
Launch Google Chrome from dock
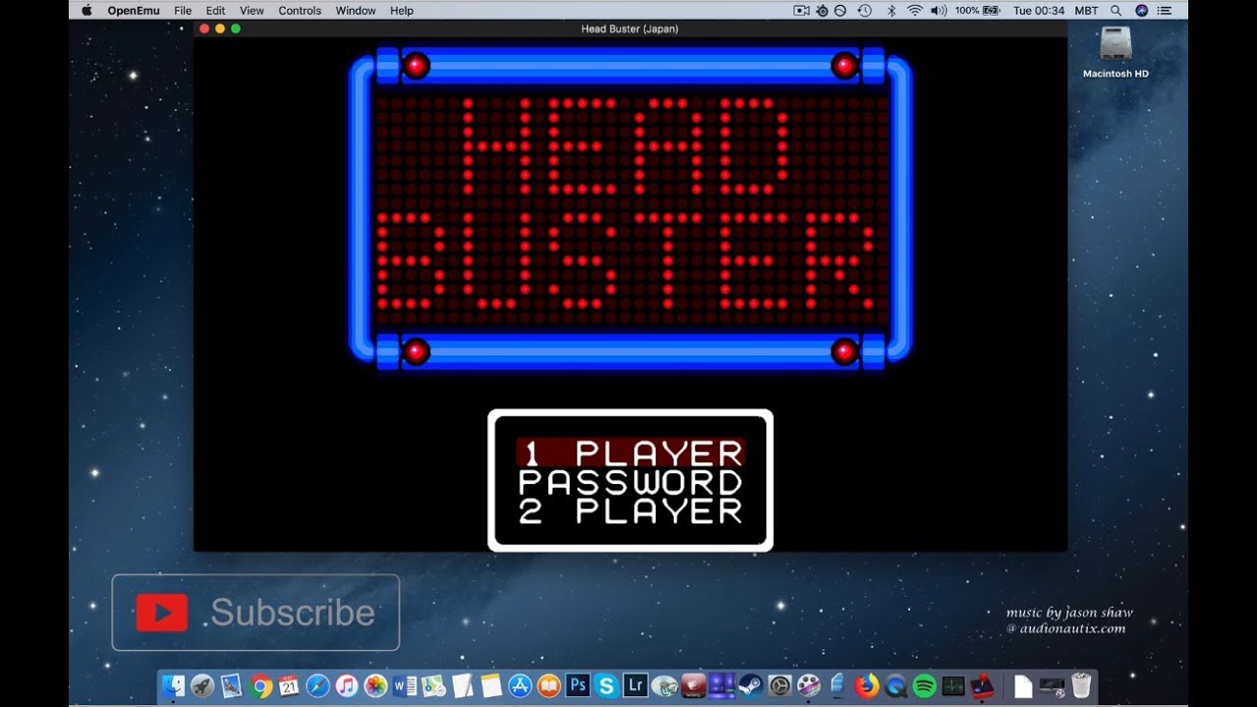(260, 686)
